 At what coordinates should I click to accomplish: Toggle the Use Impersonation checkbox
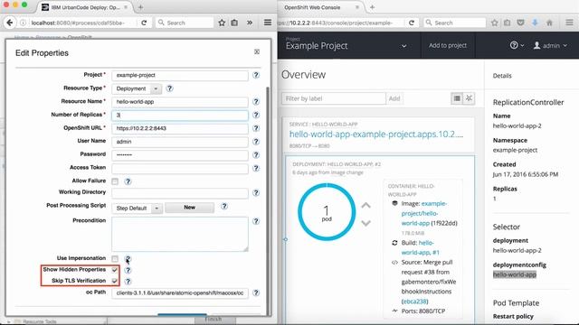115,259
